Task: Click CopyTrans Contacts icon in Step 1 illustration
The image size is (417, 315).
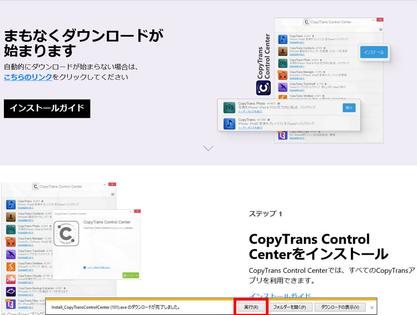Action: pyautogui.click(x=11, y=217)
